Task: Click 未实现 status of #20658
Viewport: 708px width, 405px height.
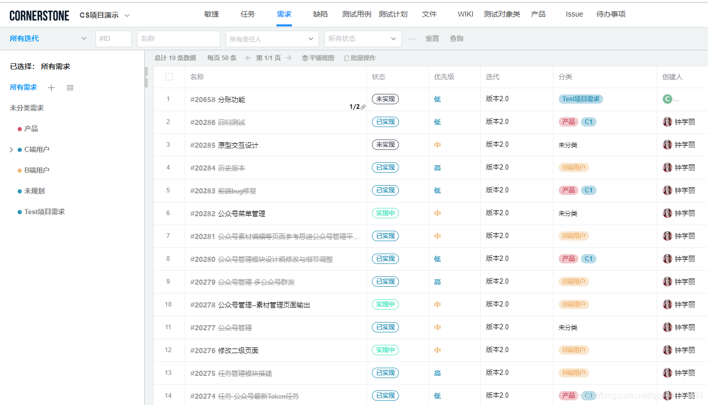Action: point(385,99)
